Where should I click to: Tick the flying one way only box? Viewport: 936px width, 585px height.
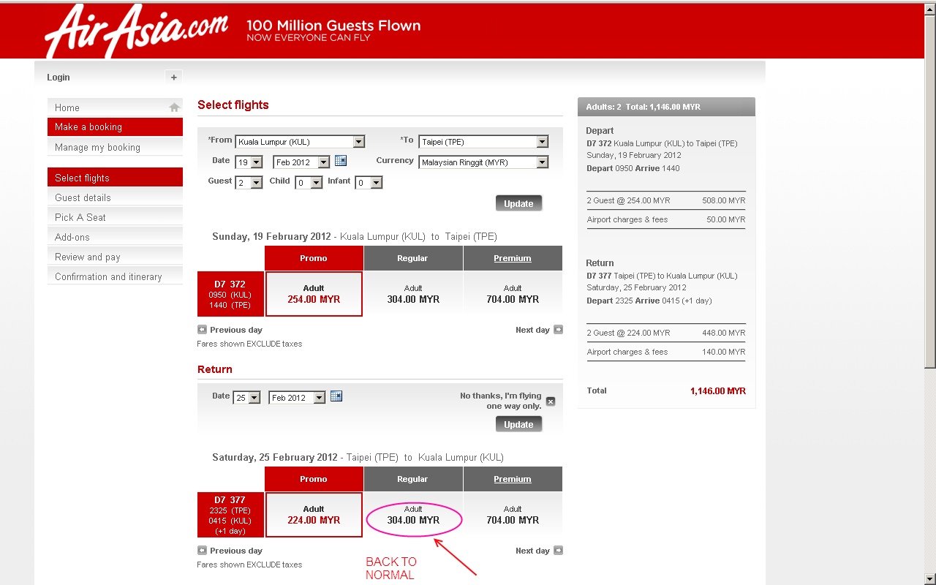click(x=551, y=401)
